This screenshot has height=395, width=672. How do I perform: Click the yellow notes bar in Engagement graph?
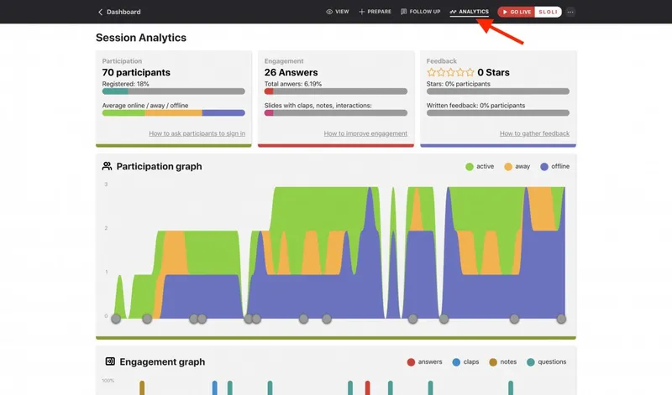pos(142,387)
